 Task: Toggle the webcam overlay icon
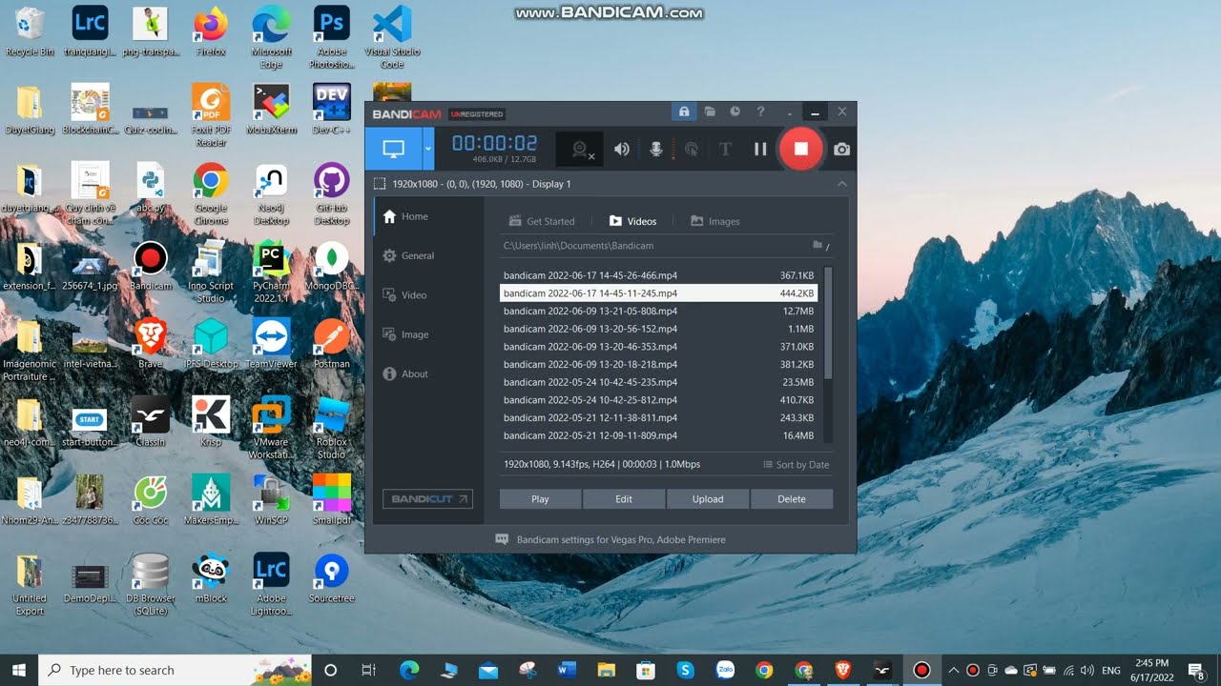(580, 149)
